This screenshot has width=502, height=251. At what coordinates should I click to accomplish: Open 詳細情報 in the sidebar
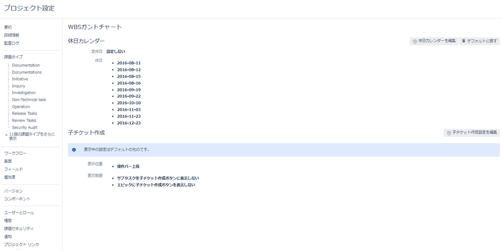click(x=12, y=35)
